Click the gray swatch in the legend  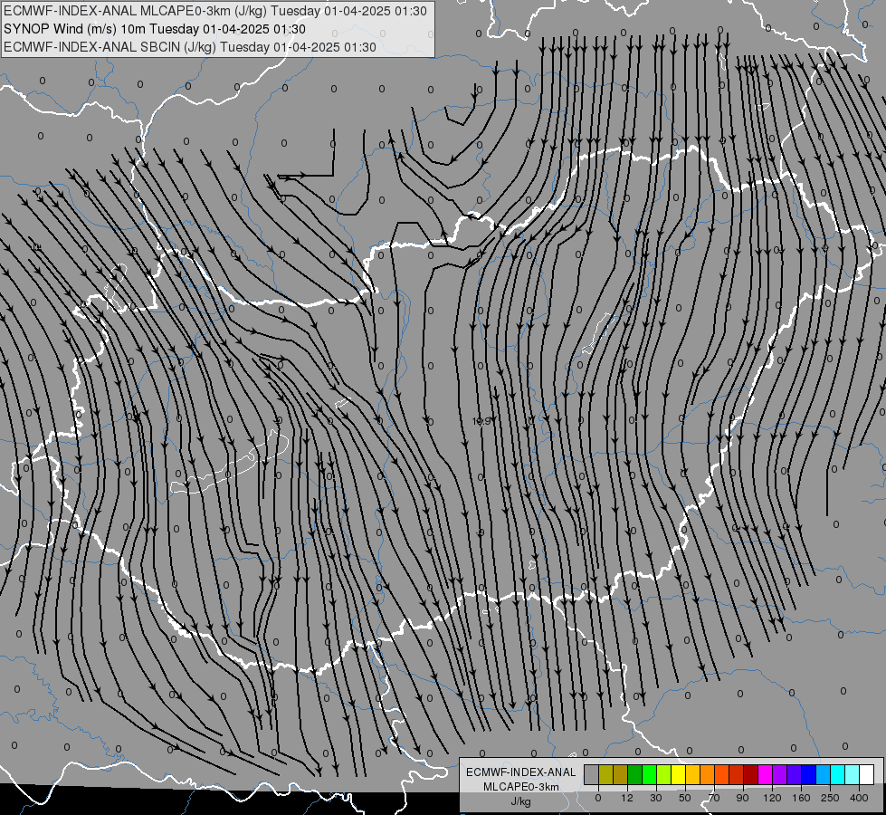point(591,774)
